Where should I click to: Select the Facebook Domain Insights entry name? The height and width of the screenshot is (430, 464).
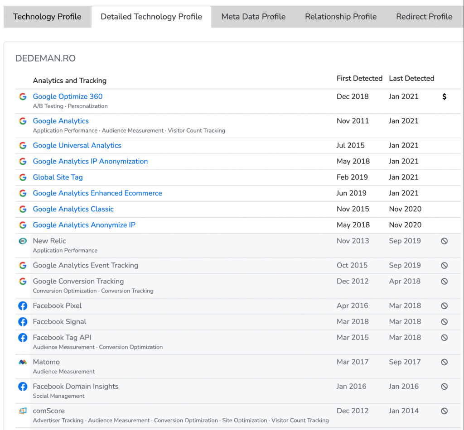(76, 386)
